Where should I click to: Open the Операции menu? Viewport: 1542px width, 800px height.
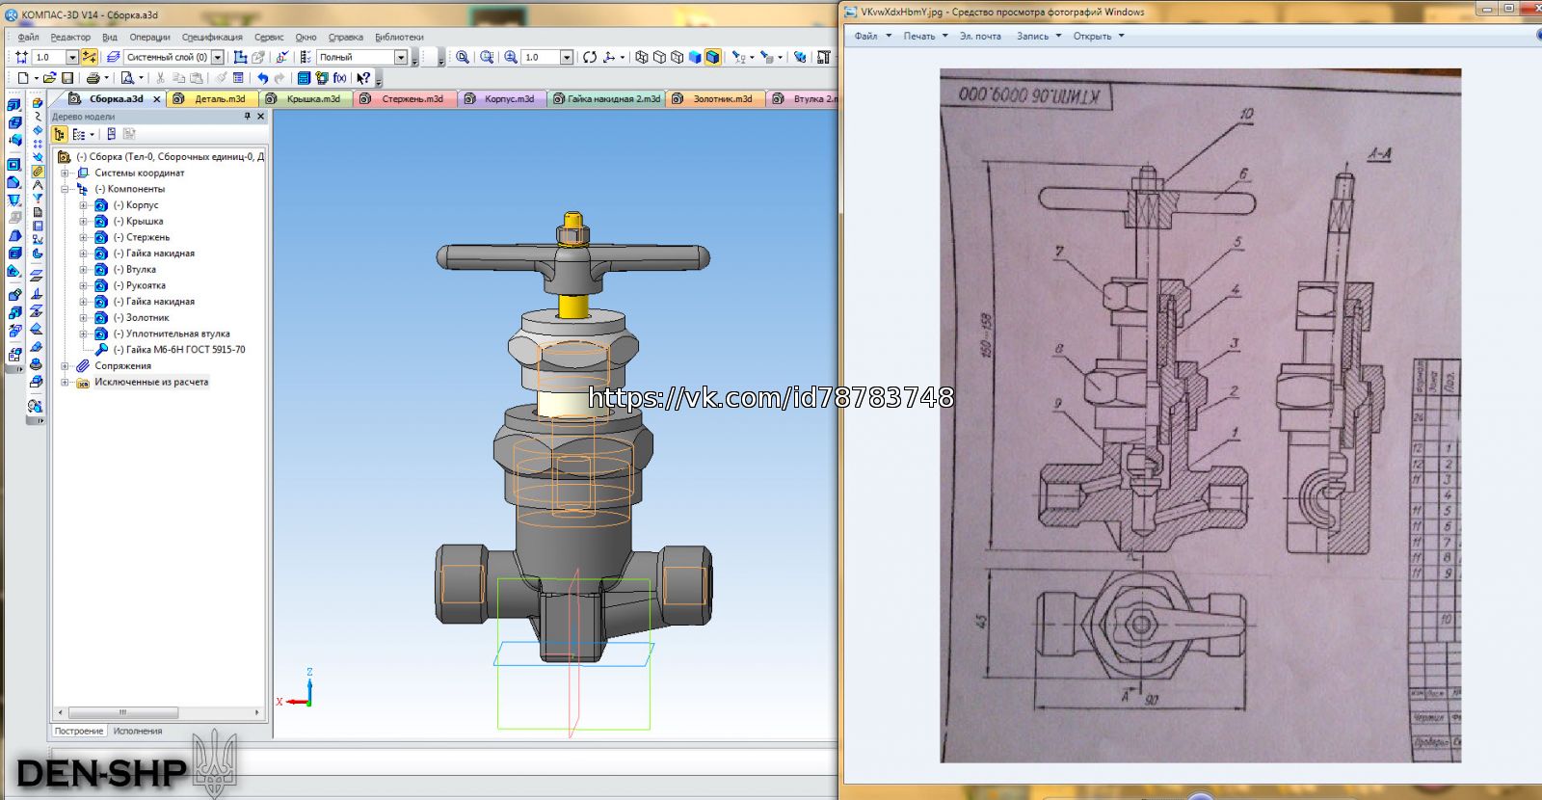(149, 37)
